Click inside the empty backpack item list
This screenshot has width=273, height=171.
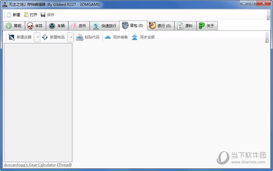[x=38, y=103]
